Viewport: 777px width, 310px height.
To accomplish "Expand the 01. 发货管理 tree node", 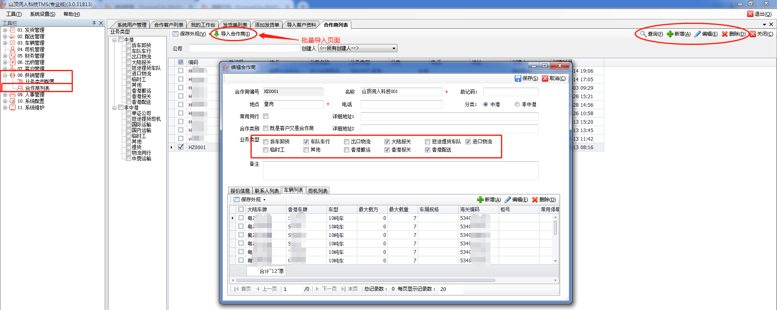I will pos(5,30).
